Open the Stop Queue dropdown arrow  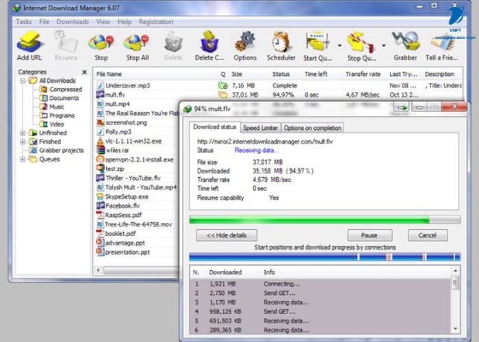coord(383,47)
